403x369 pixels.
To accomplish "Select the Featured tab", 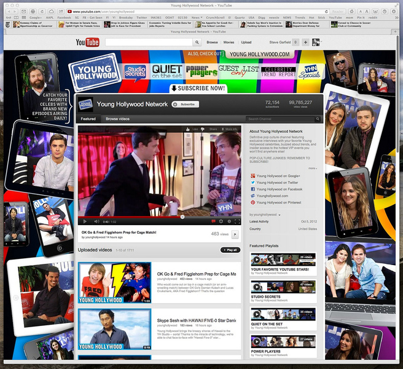I will (88, 119).
